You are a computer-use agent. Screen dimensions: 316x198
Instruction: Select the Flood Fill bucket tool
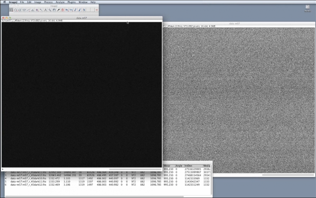(x=84, y=10)
